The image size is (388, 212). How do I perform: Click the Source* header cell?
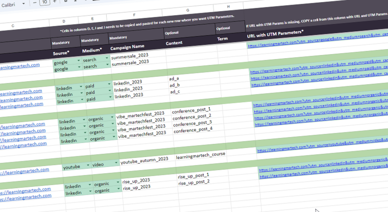click(61, 53)
